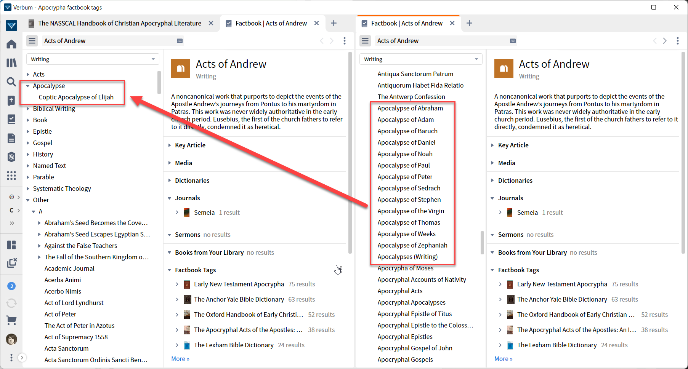
Task: Click right writings list scrollbar thumb
Action: (x=482, y=242)
